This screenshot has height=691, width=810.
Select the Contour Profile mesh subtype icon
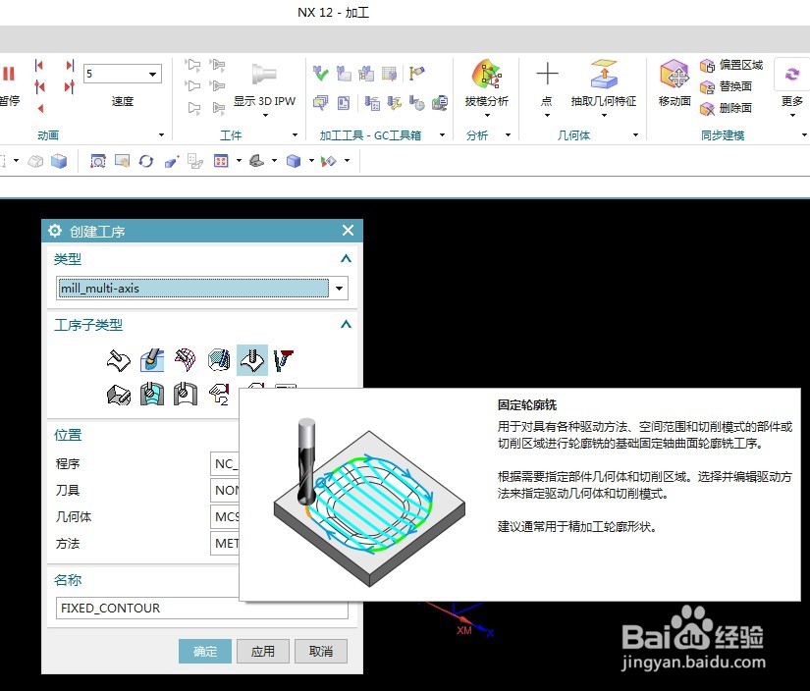(x=185, y=360)
